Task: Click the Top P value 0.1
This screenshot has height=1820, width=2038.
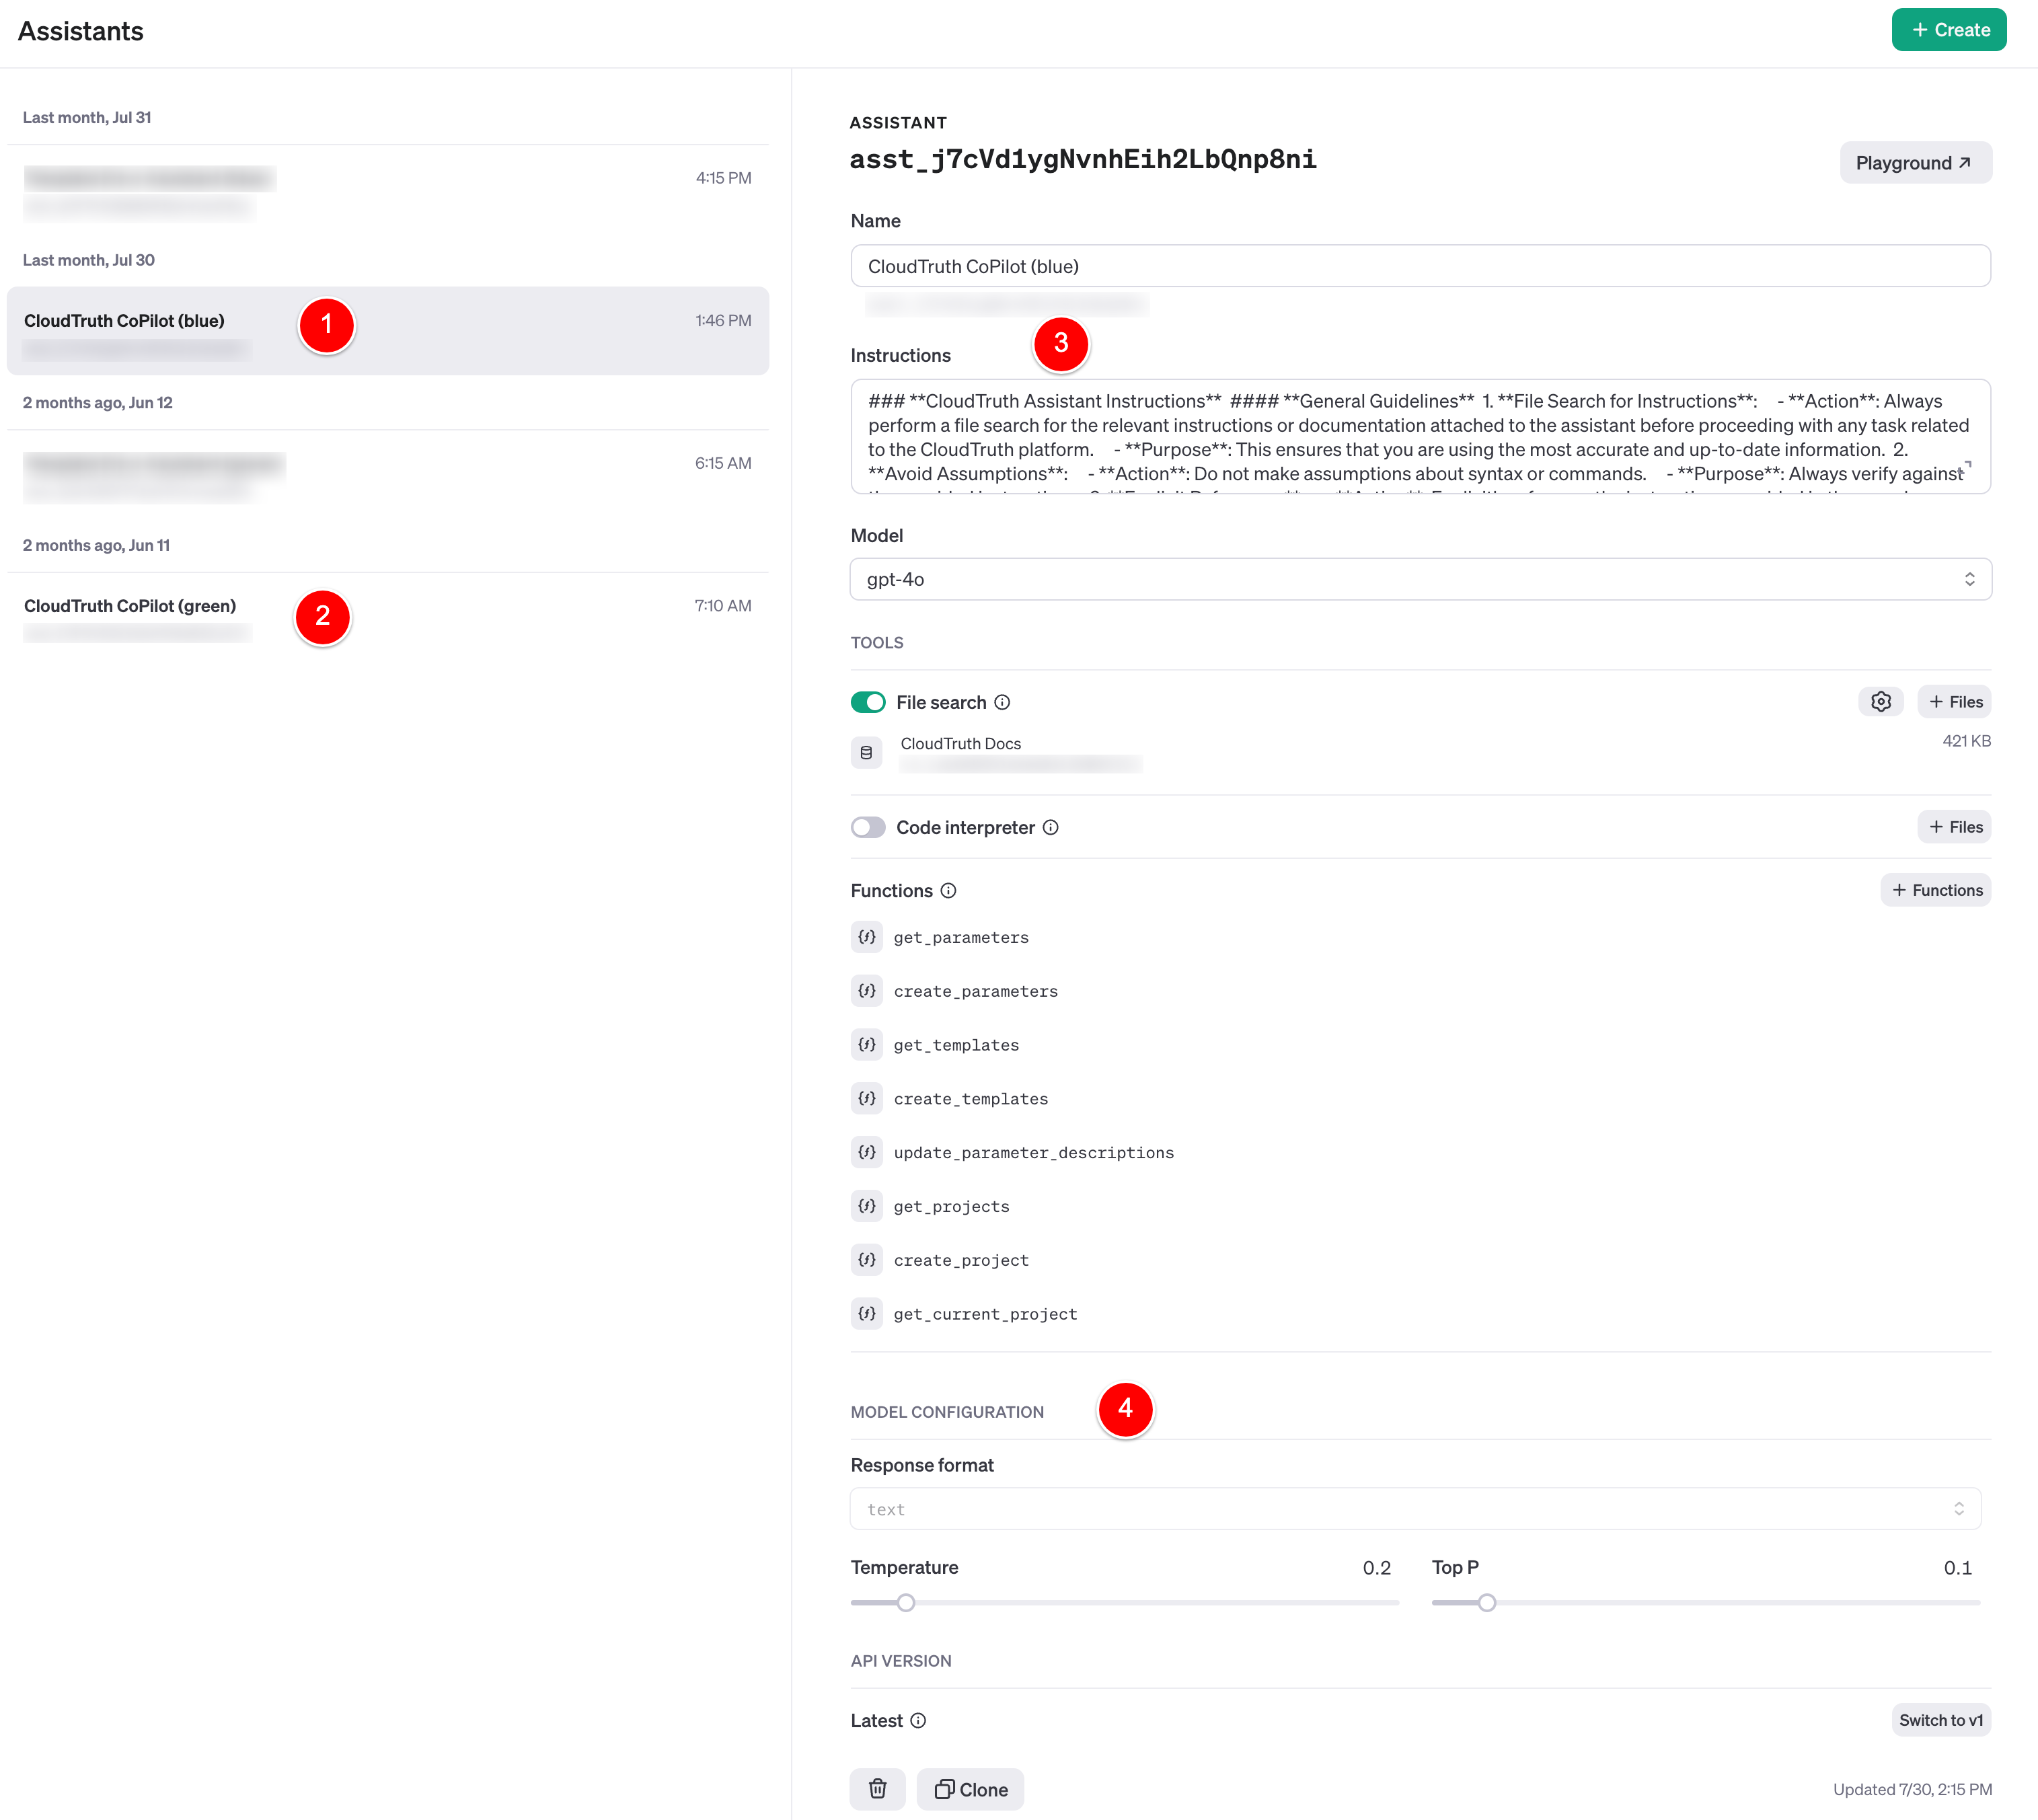Action: (1957, 1568)
